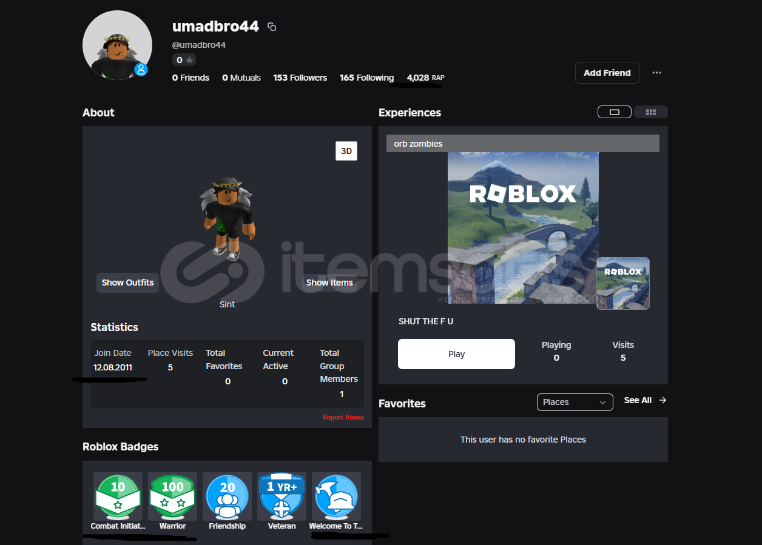Image resolution: width=762 pixels, height=545 pixels.
Task: Click the @umadbro44 handle text
Action: tap(199, 45)
